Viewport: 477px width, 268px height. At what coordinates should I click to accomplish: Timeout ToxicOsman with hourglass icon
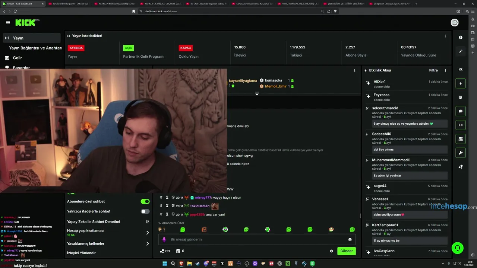tap(167, 206)
